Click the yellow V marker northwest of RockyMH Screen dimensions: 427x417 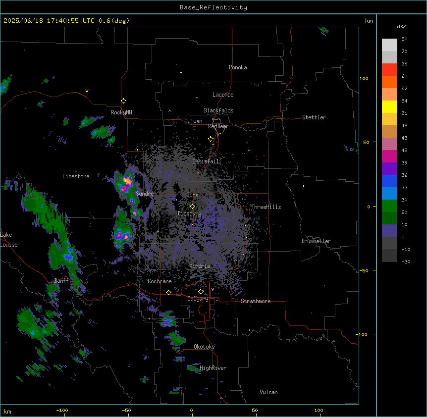[x=87, y=91]
